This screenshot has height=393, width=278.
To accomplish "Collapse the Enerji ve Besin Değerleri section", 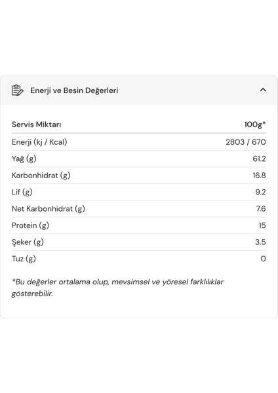I will pyautogui.click(x=263, y=90).
